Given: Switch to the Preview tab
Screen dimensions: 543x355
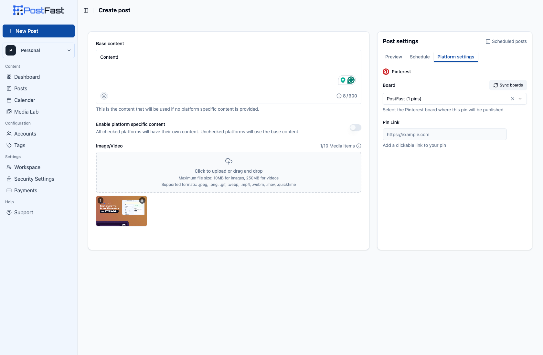Looking at the screenshot, I should coord(393,57).
